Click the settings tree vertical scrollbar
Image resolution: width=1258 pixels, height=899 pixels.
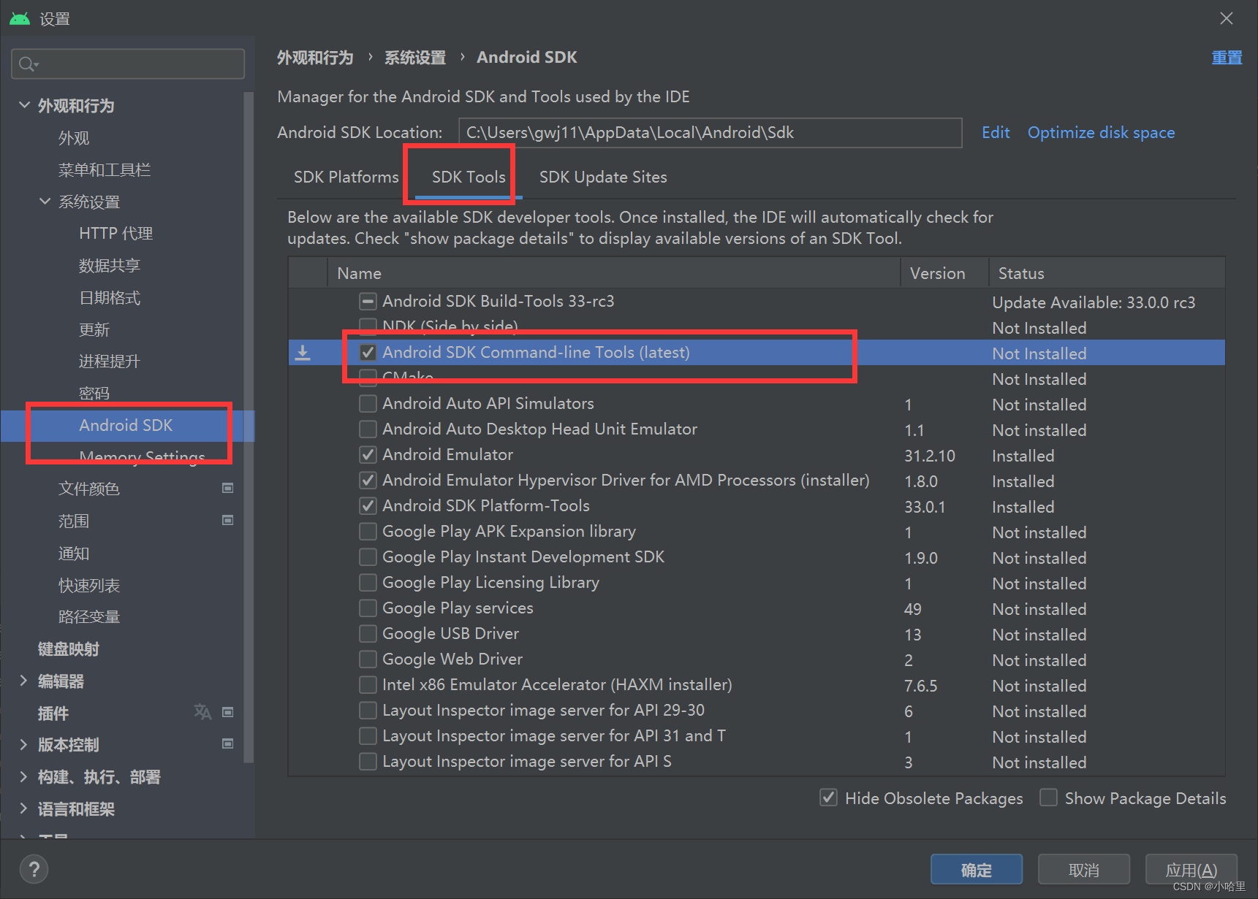[249, 427]
